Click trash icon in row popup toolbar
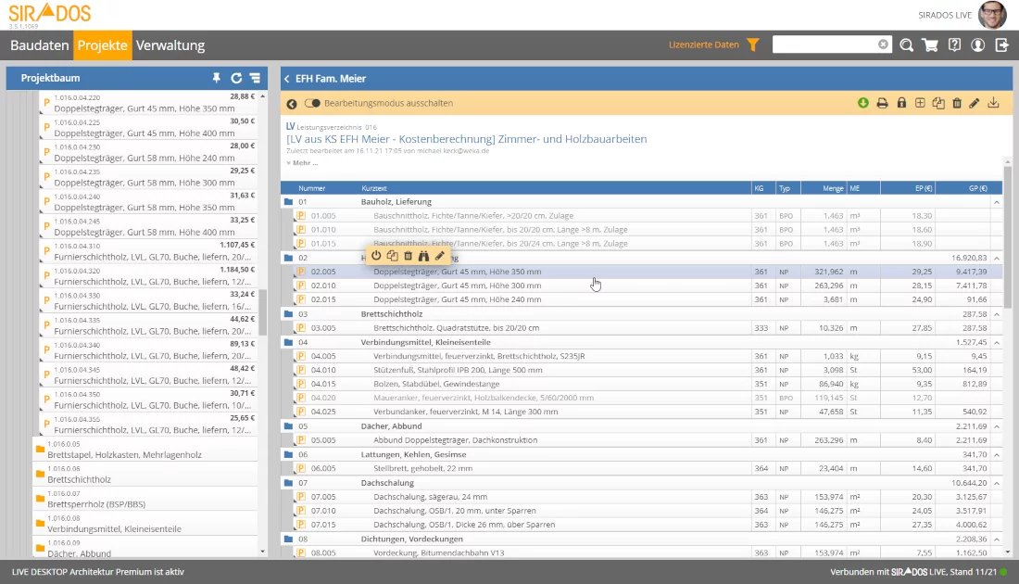This screenshot has width=1019, height=584. pyautogui.click(x=408, y=256)
